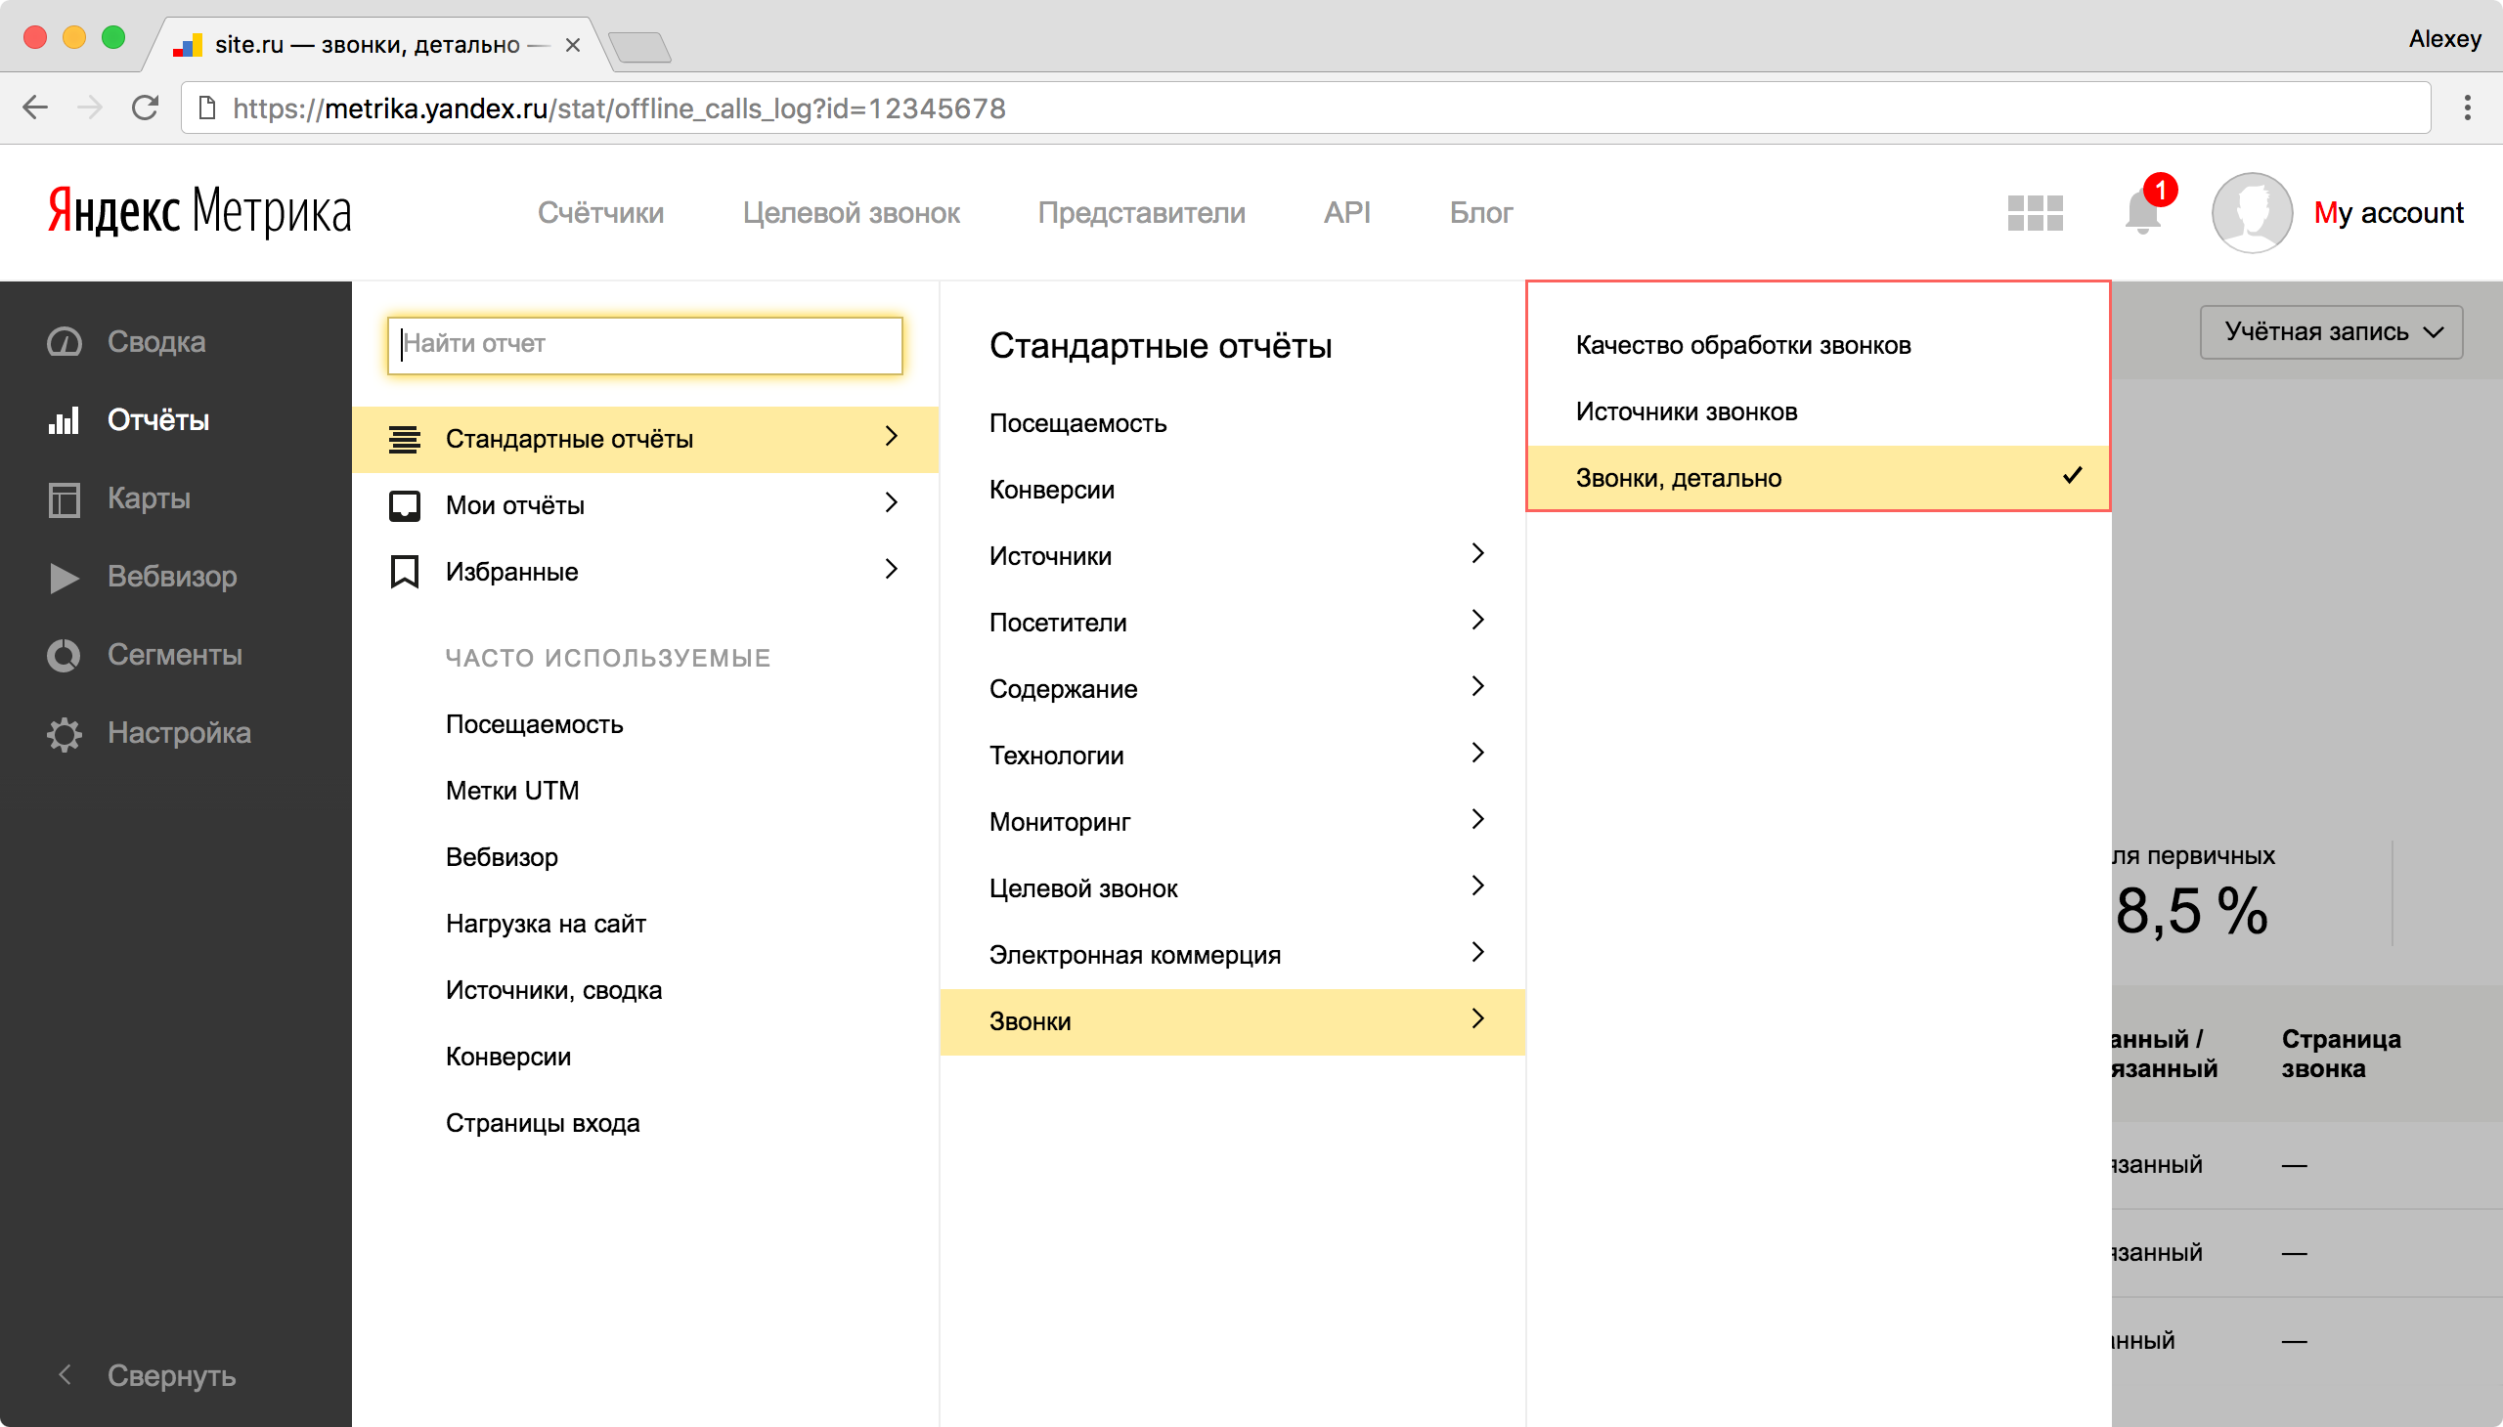Expand the Звонки submenu arrow
Viewport: 2503px width, 1427px height.
[1477, 1020]
